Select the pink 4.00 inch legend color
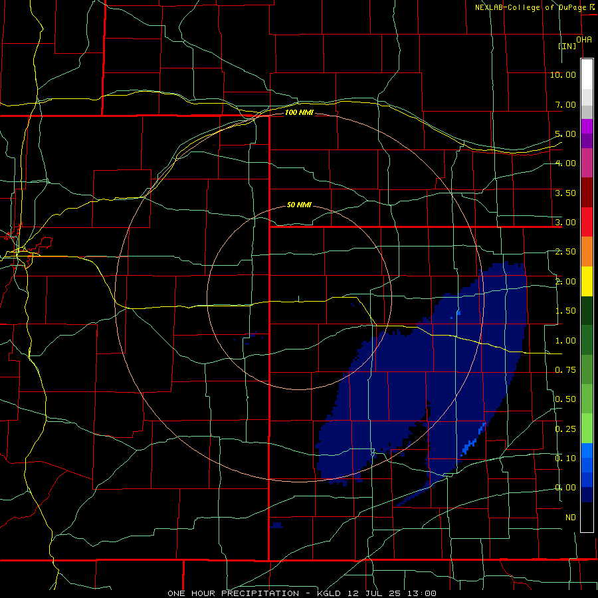This screenshot has height=598, width=598. [x=587, y=163]
